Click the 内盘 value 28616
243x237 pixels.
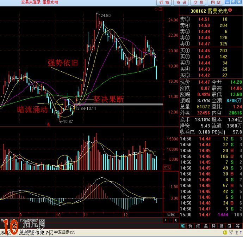pyautogui.click(x=235, y=113)
